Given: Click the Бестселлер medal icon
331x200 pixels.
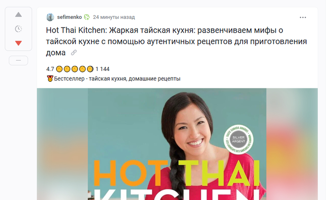Looking at the screenshot, I should pyautogui.click(x=50, y=78).
